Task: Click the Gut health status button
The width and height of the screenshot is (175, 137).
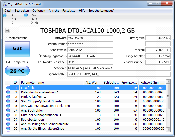Action: click(x=17, y=49)
